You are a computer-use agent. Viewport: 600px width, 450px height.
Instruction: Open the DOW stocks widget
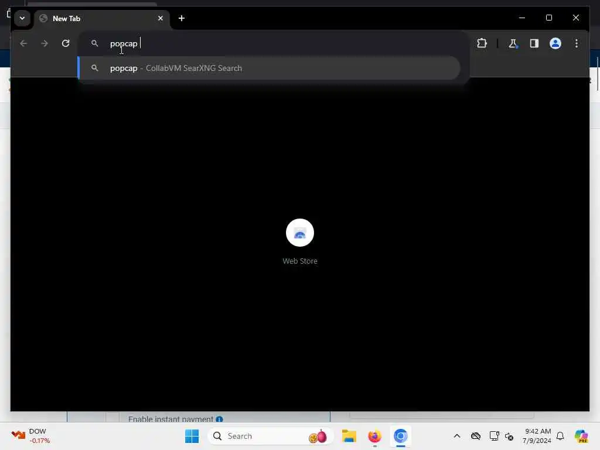(30, 436)
